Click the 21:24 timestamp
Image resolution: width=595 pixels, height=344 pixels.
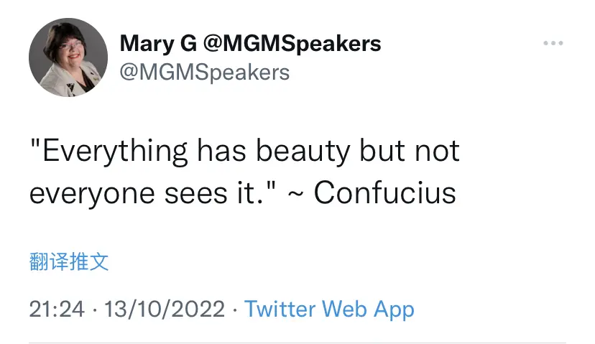[x=57, y=310]
